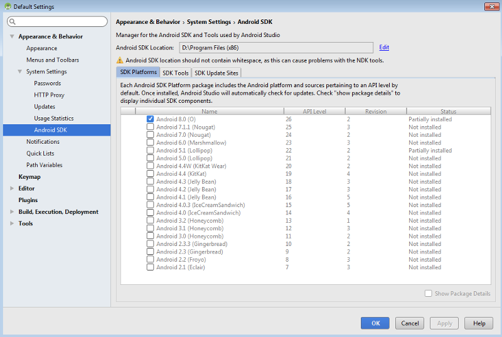Check the Android 2.2 (Froyo) checkbox
This screenshot has width=502, height=337.
tap(150, 259)
